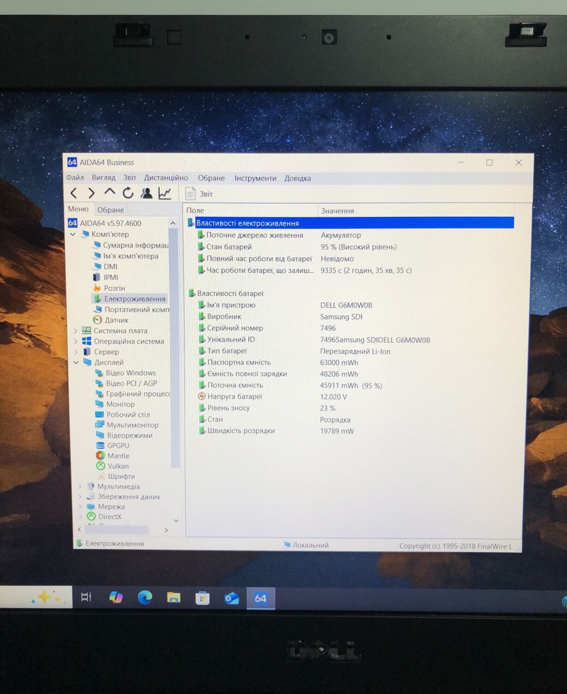
Task: Open user management via person icon
Action: pos(146,193)
